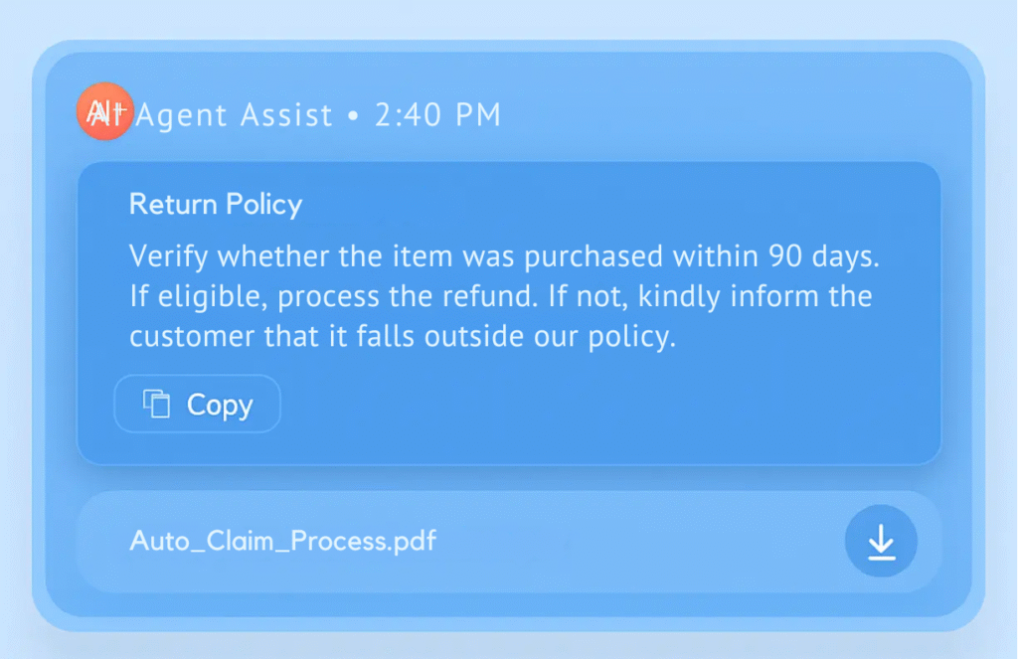Click the "90 days" text

coord(823,256)
